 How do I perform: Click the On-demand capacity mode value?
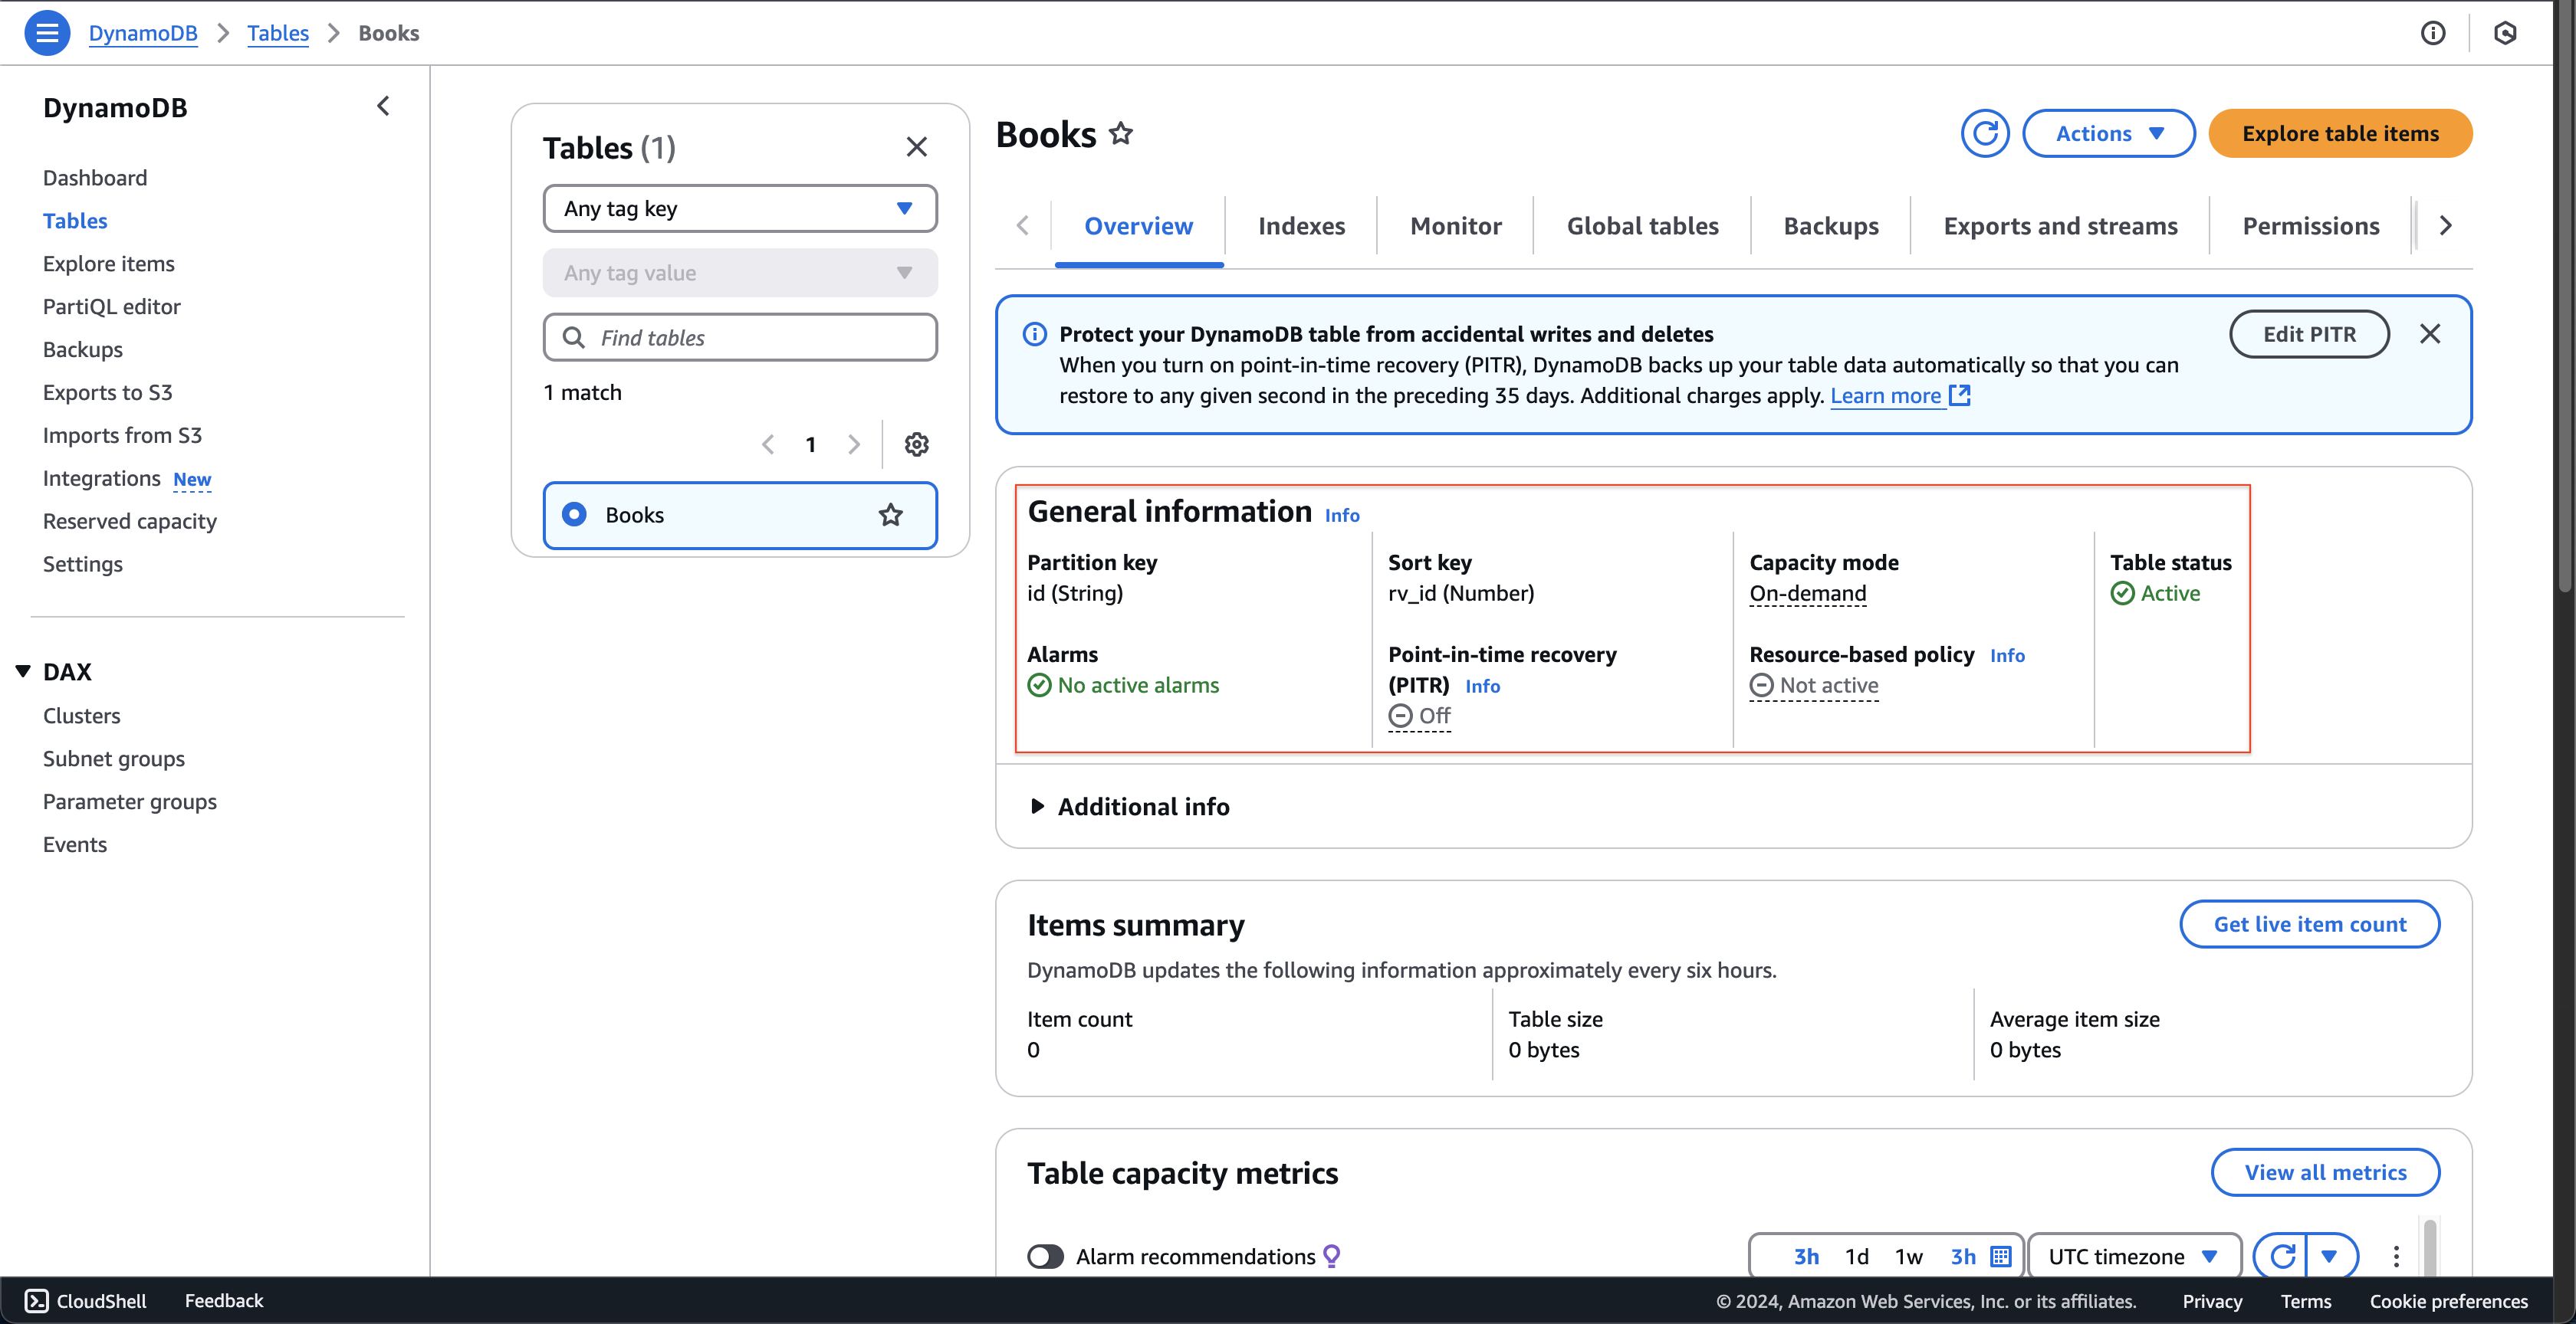point(1807,592)
